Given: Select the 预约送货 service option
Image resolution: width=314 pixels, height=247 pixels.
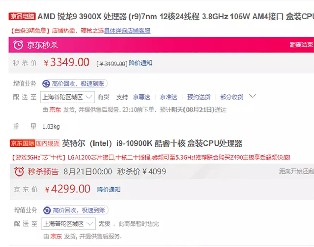Looking at the screenshot, I should (x=199, y=97).
